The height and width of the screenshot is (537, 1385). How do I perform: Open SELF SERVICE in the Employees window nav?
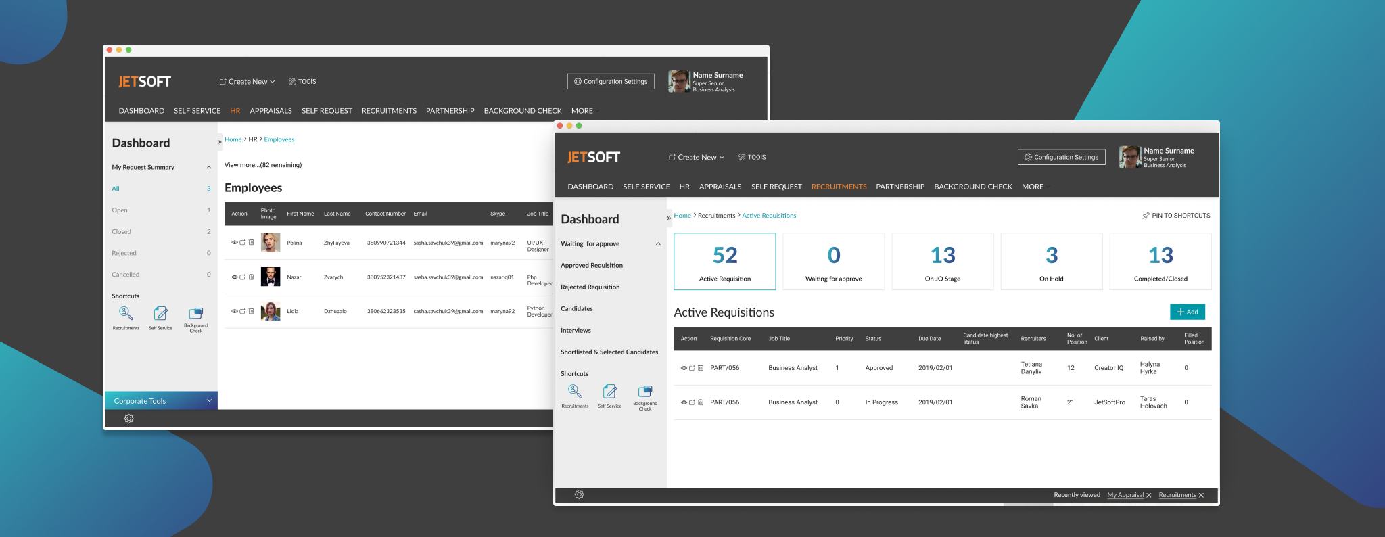point(197,111)
